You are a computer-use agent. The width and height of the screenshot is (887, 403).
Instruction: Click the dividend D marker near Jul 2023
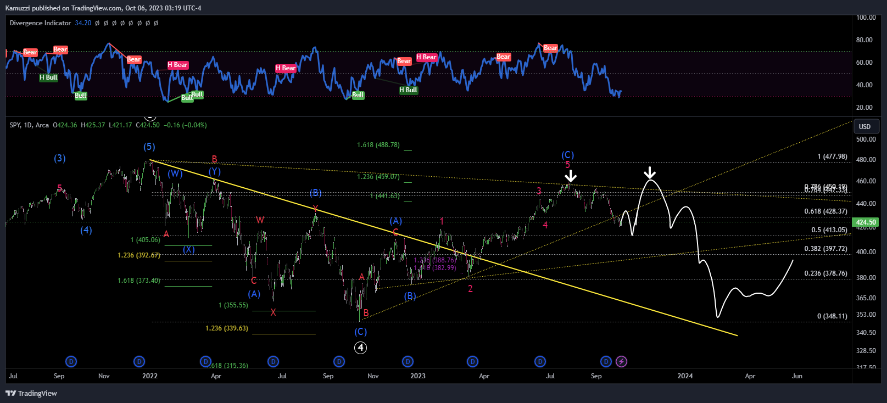(x=540, y=361)
